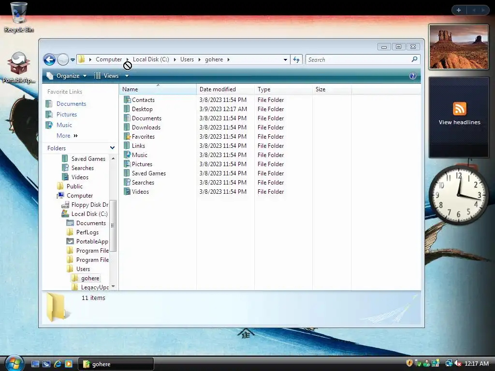Click the Back navigation arrow button
This screenshot has height=371, width=495.
tap(50, 59)
